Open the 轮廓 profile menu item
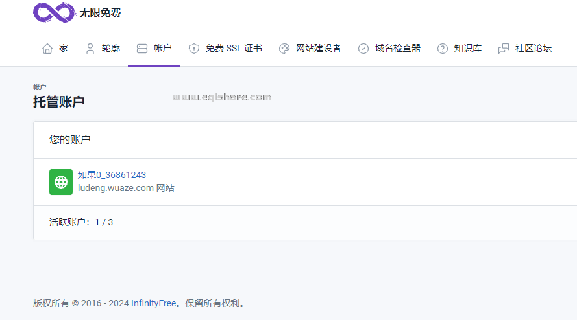The image size is (577, 320). pos(103,49)
